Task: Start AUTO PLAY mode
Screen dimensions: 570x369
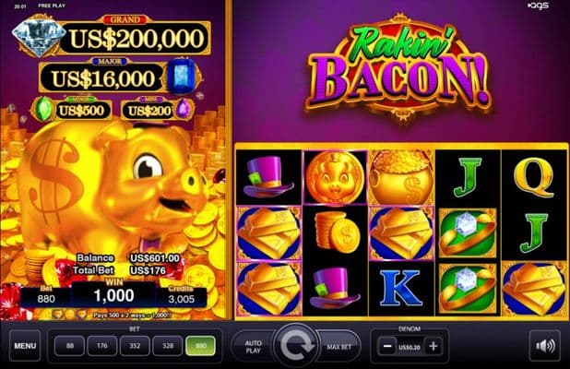Action: click(254, 347)
